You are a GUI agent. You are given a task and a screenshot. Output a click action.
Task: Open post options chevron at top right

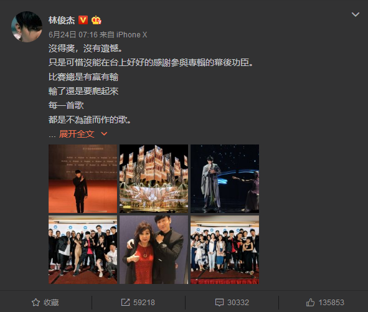(356, 14)
